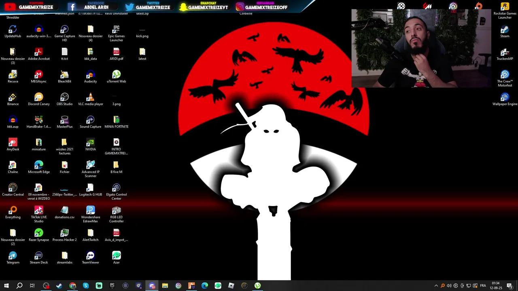Open Google Chrome from the taskbar
This screenshot has width=518, height=291.
click(x=72, y=286)
